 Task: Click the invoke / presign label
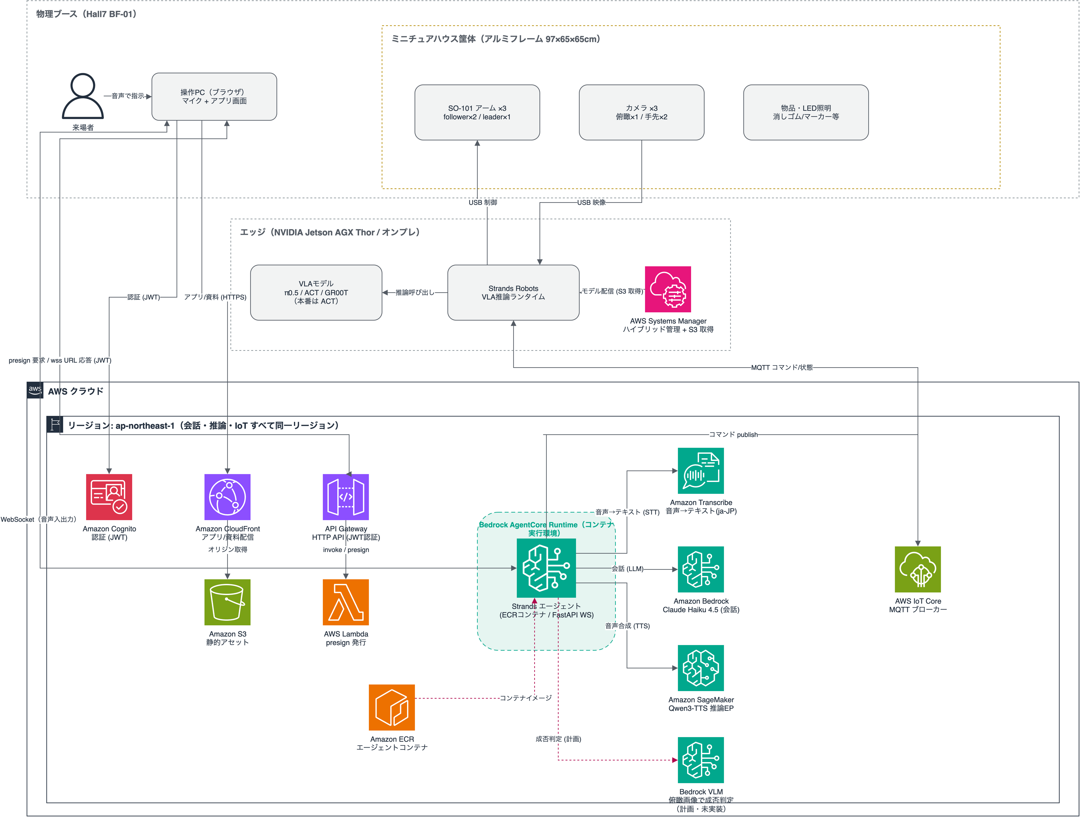coord(346,550)
